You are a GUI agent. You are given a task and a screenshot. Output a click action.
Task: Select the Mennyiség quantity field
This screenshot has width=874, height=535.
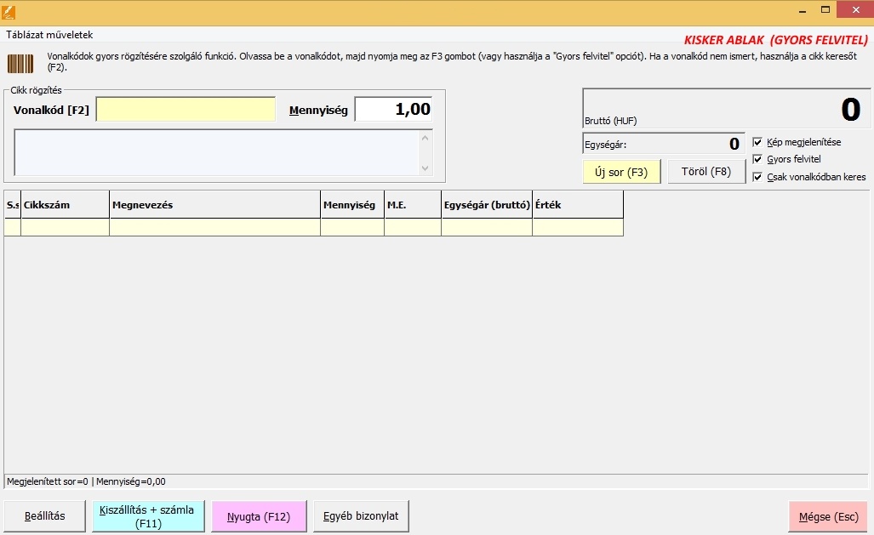(393, 110)
